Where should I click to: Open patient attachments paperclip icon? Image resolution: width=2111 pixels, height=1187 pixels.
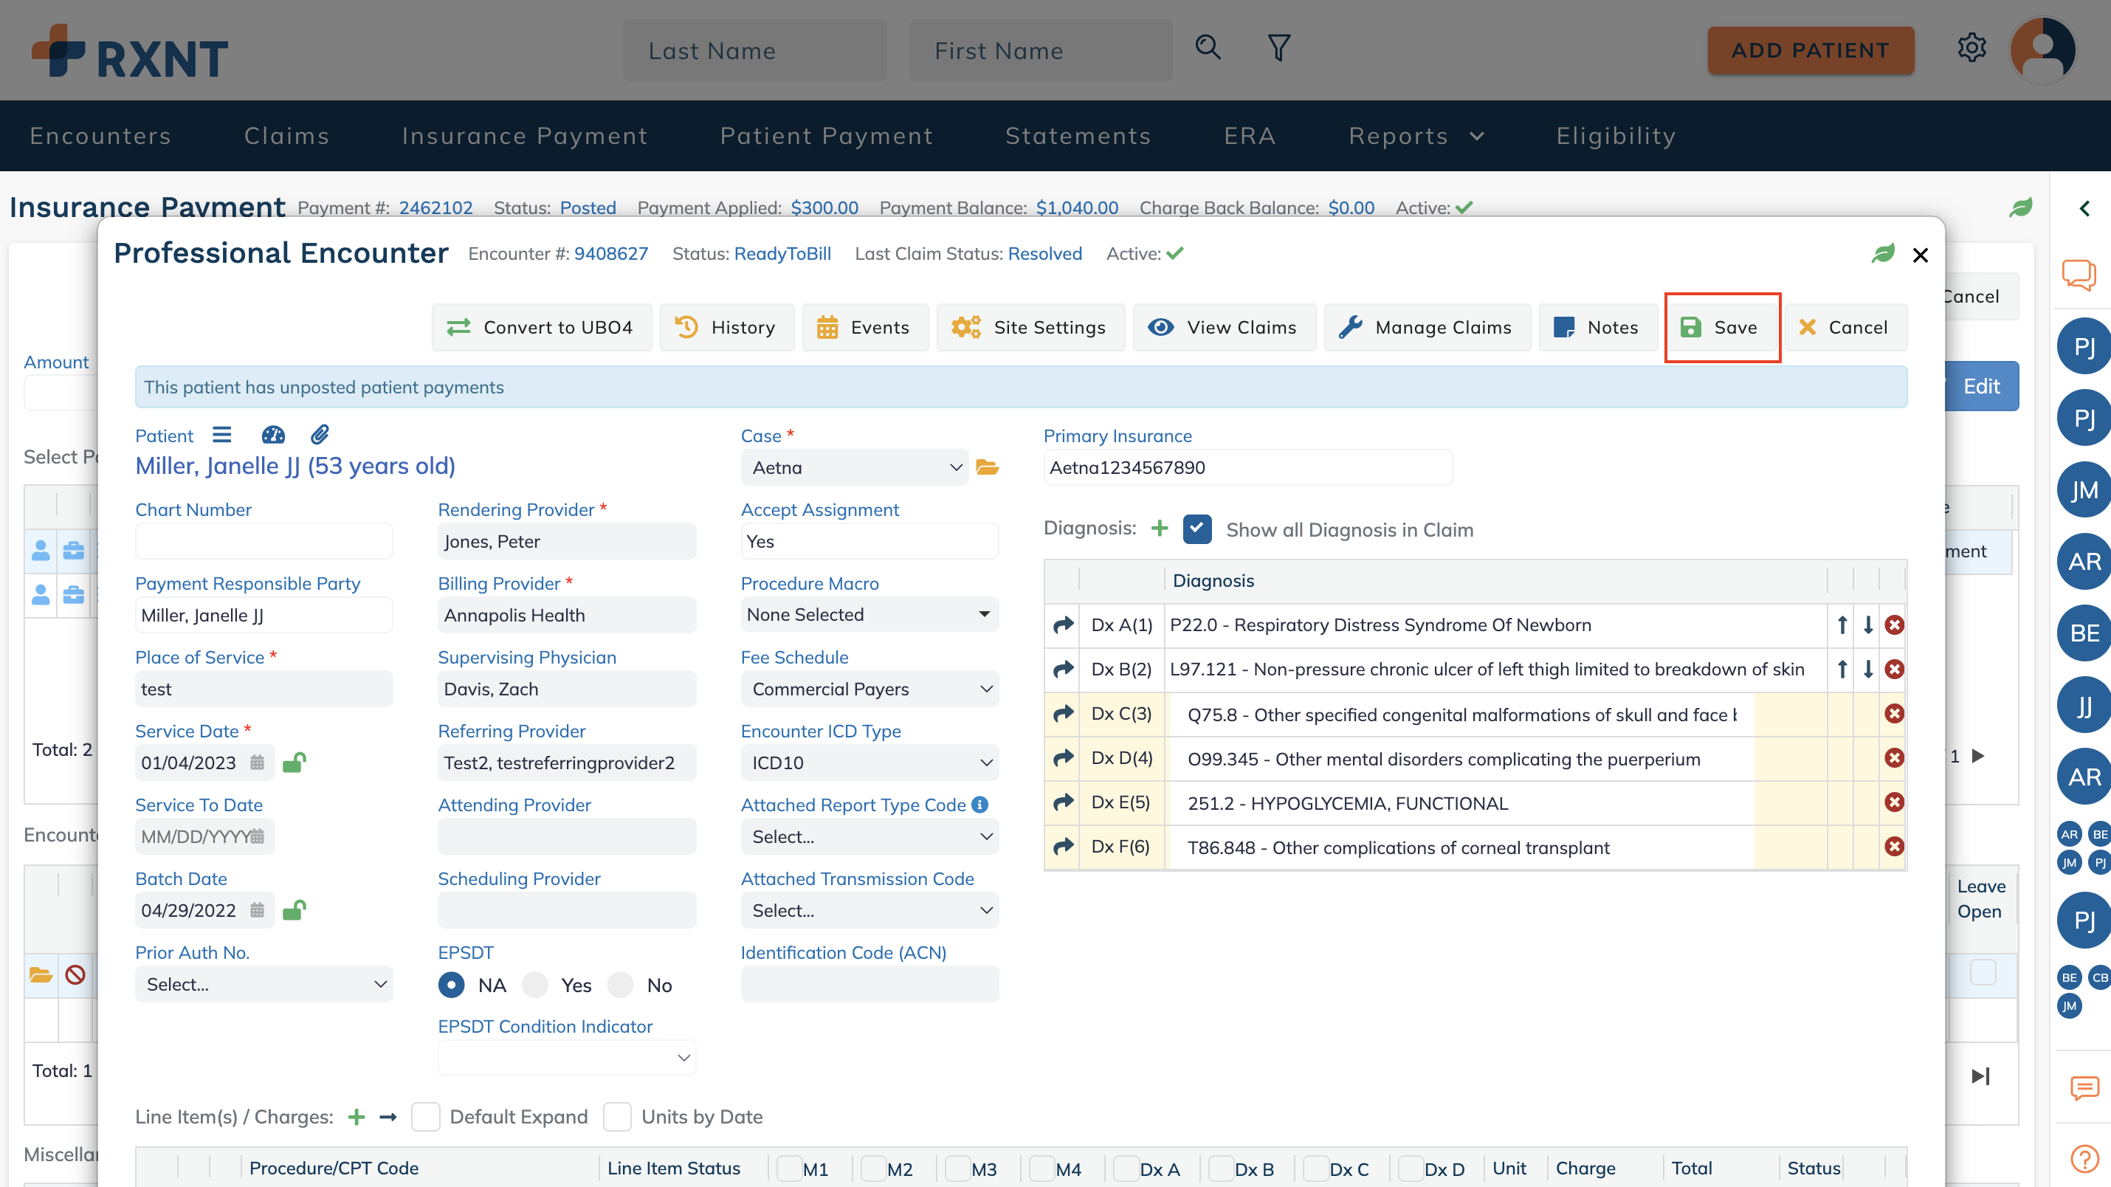[320, 435]
